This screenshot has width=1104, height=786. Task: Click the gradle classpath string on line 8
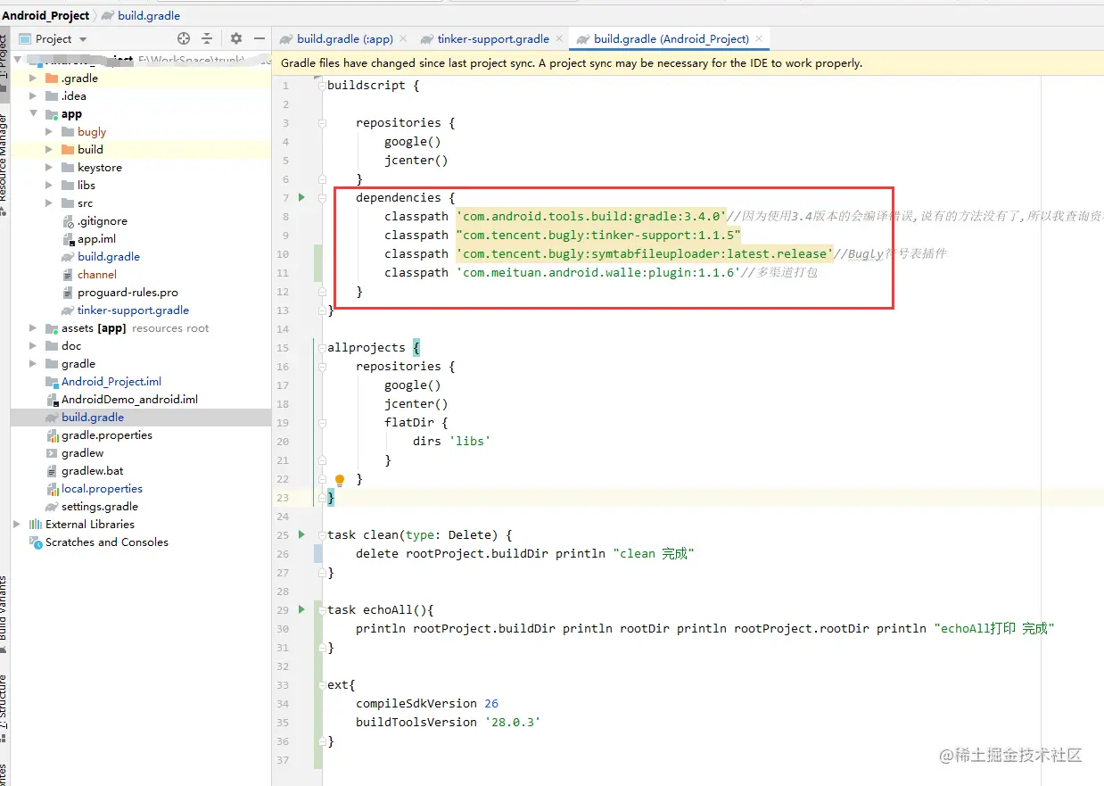click(591, 217)
